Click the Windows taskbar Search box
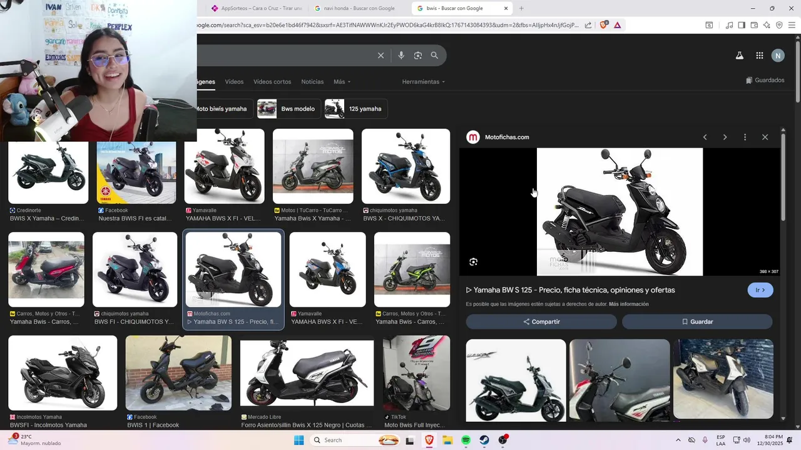 click(355, 440)
